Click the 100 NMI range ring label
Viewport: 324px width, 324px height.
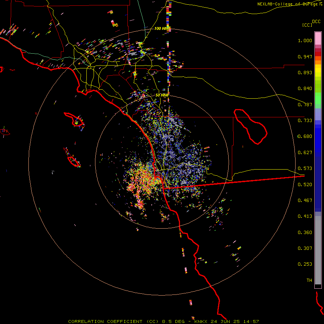[x=162, y=28]
